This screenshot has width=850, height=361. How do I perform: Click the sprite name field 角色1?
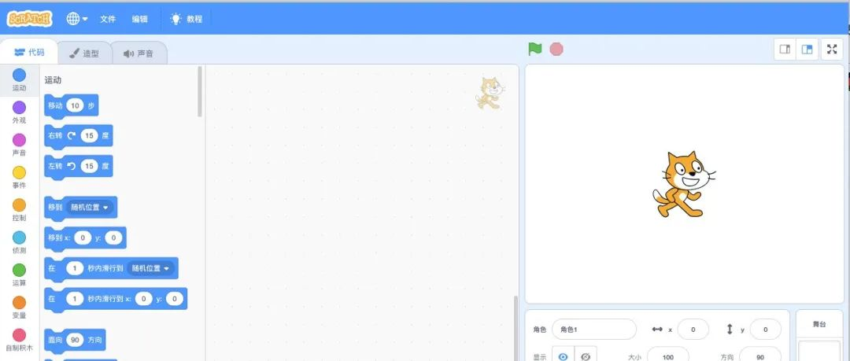(x=593, y=329)
